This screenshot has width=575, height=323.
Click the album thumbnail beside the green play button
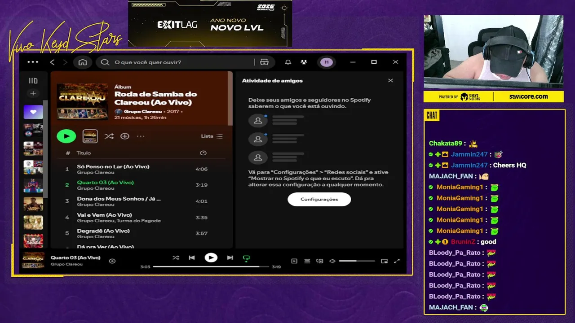pyautogui.click(x=90, y=136)
